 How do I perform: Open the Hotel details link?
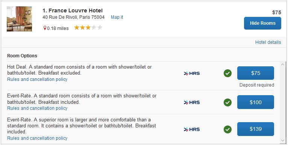268,42
